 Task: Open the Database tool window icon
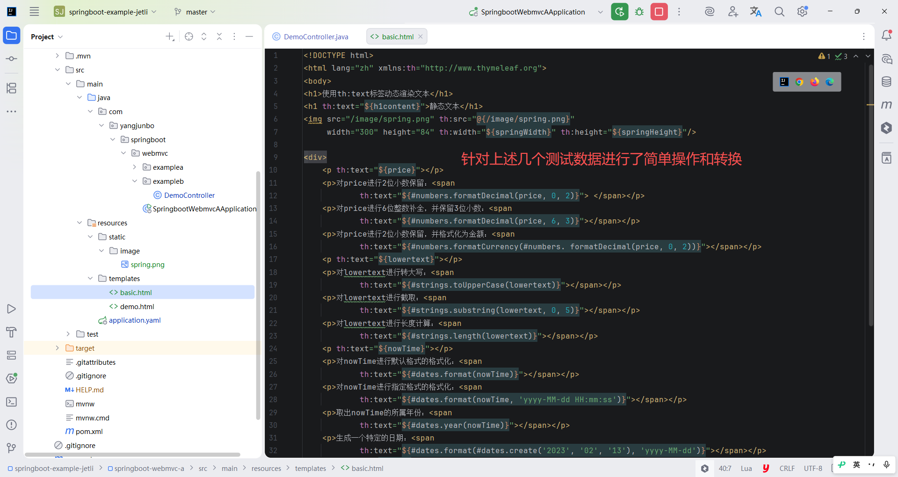(x=886, y=82)
